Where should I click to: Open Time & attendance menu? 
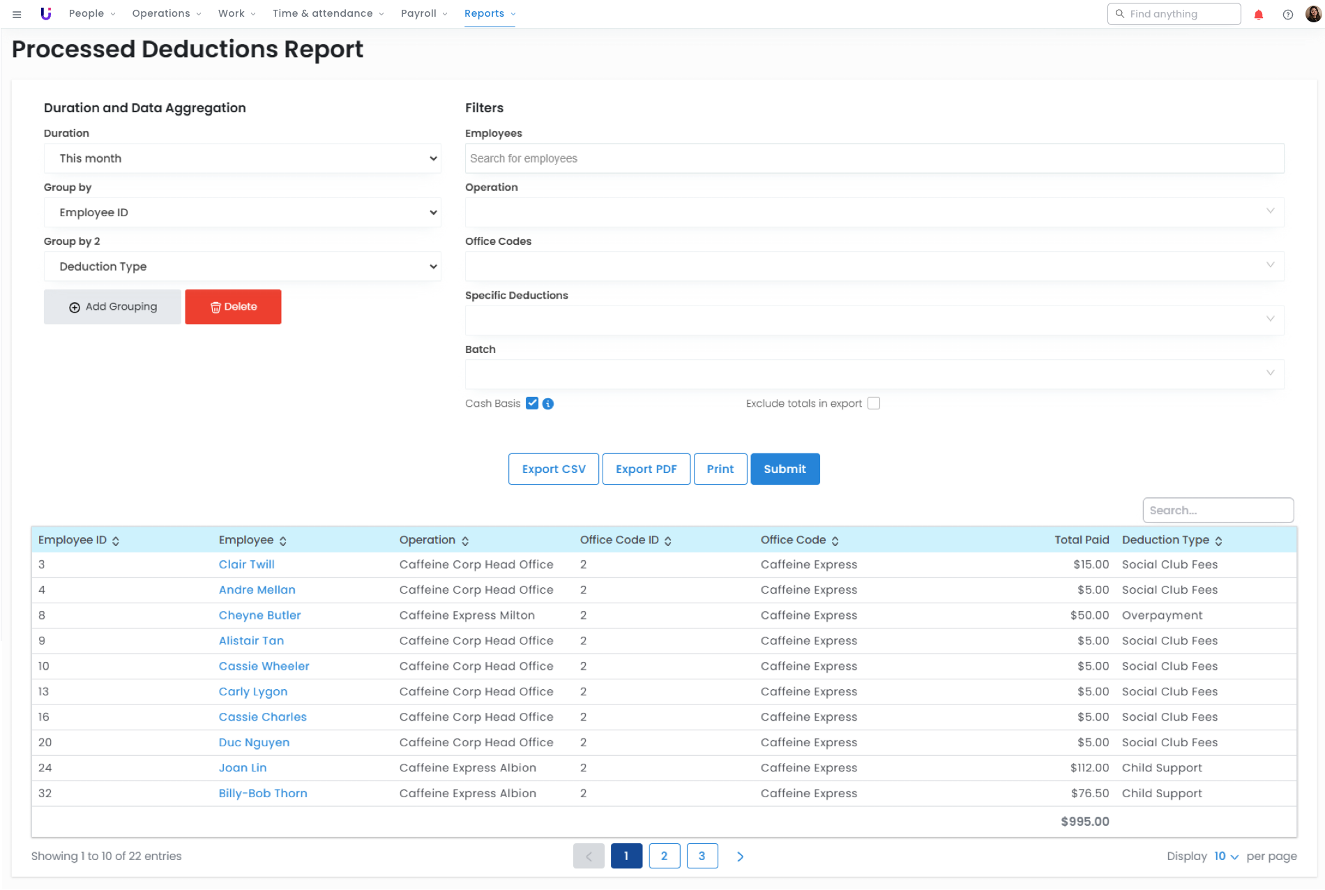[x=328, y=14]
